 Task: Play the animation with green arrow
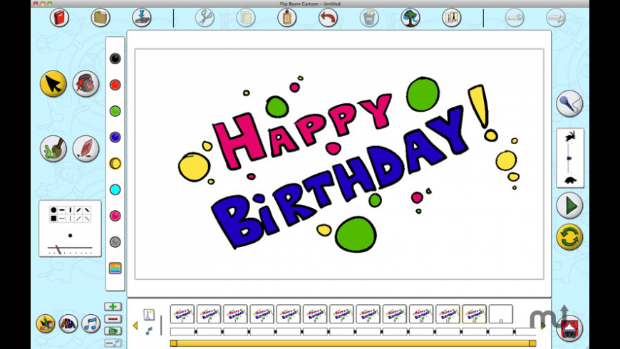pyautogui.click(x=570, y=206)
